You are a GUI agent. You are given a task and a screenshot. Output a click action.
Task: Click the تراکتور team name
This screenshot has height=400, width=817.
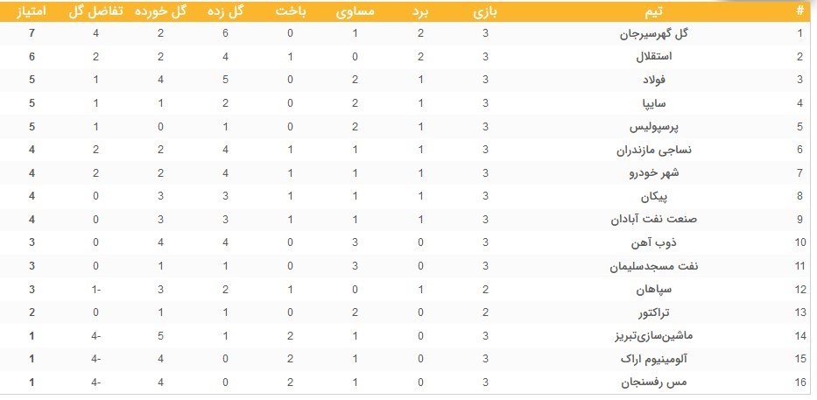coord(654,312)
